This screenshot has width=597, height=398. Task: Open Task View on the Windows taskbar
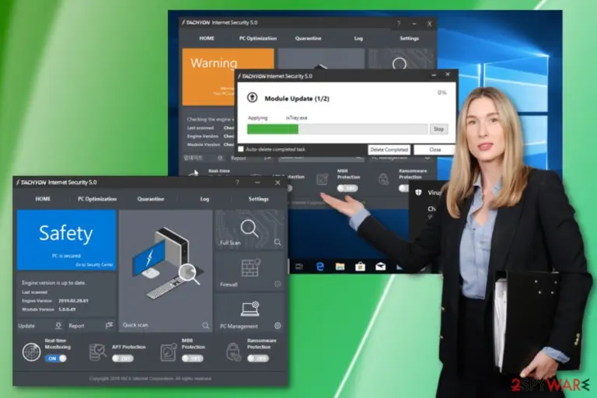click(299, 266)
